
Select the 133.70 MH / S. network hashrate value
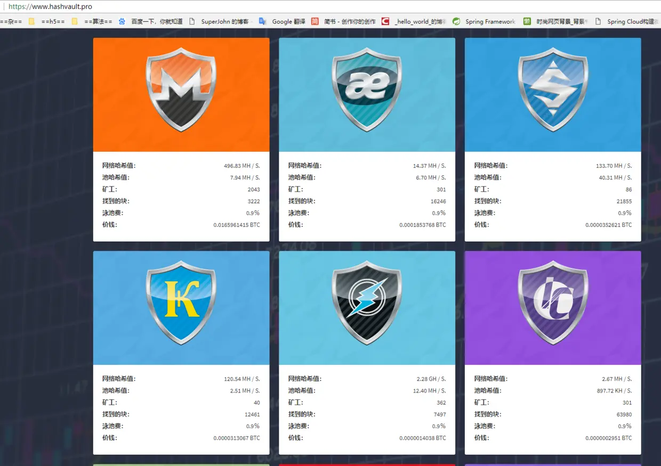click(614, 166)
